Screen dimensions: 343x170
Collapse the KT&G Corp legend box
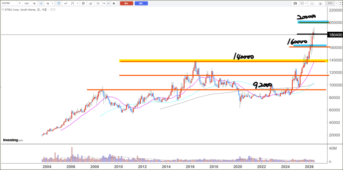[3, 9]
